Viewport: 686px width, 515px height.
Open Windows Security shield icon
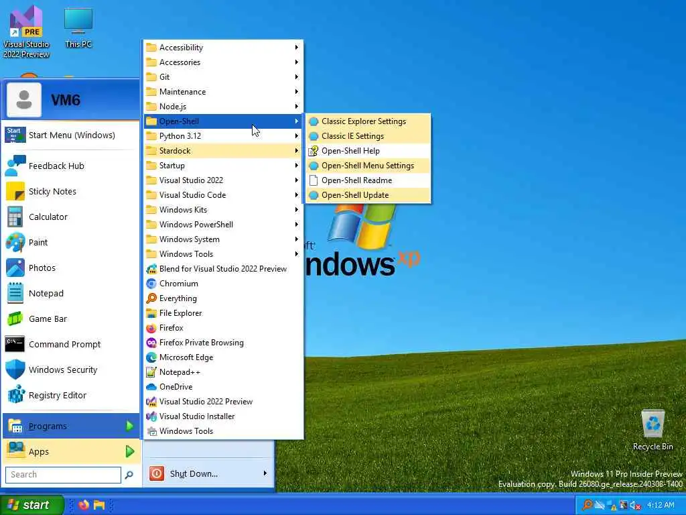coord(15,369)
